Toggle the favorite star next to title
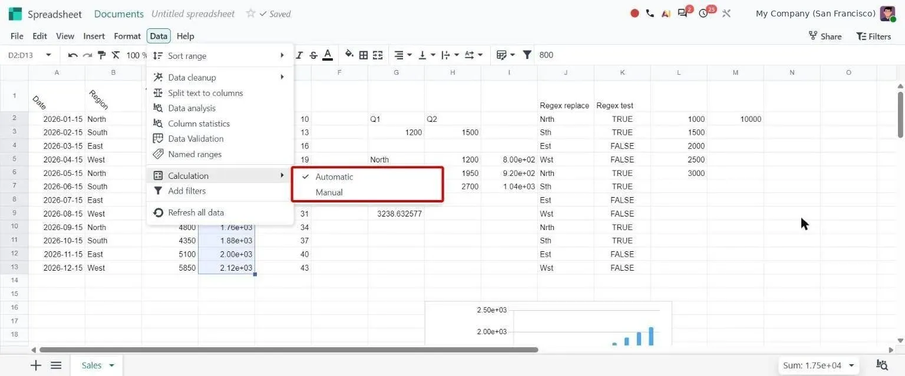Screen dimensions: 905x376 tap(250, 13)
